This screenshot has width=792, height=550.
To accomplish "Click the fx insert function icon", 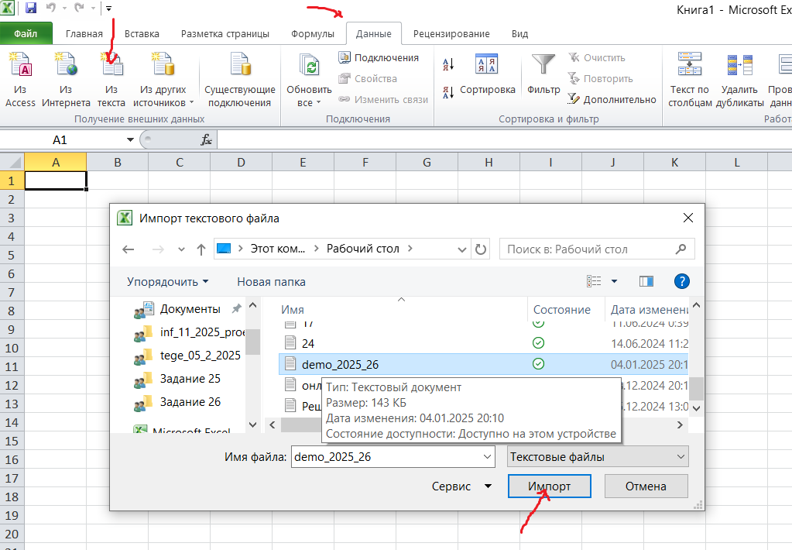I will click(x=206, y=139).
